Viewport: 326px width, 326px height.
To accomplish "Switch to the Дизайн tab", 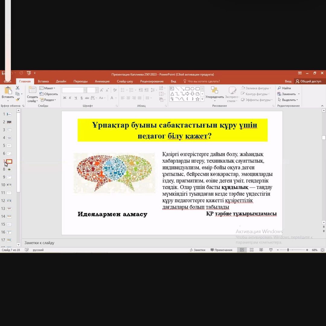I will [61, 81].
